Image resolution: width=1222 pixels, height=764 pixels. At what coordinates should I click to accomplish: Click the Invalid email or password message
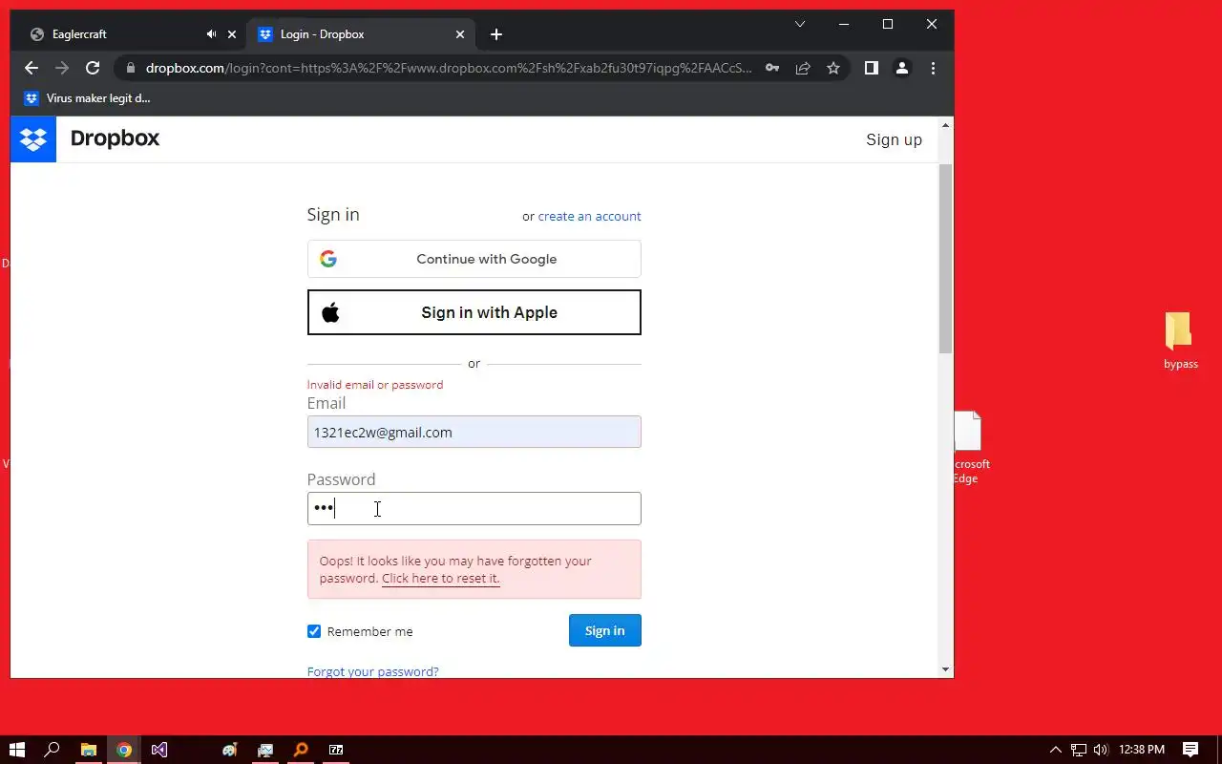[x=375, y=385]
